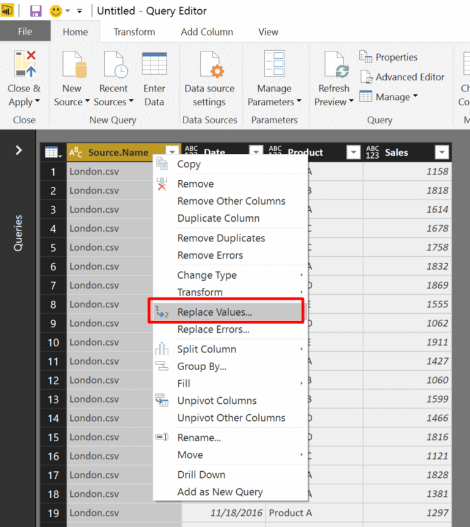Open Recent Sources icon
This screenshot has width=470, height=527.
pyautogui.click(x=114, y=64)
